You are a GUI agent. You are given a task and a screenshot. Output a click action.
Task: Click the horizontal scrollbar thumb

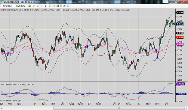(x=119, y=108)
